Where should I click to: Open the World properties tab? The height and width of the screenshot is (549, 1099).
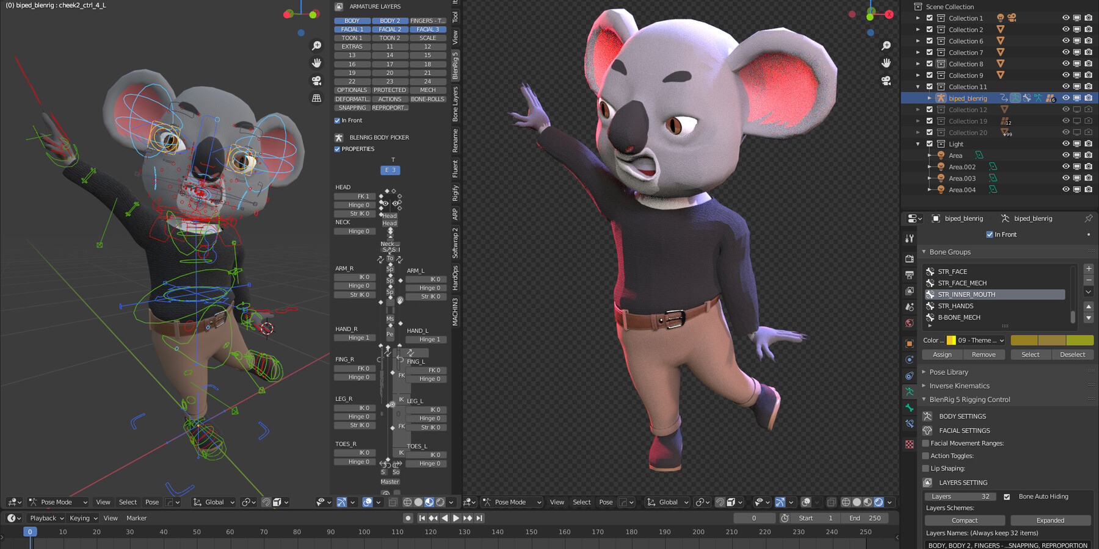pos(910,323)
